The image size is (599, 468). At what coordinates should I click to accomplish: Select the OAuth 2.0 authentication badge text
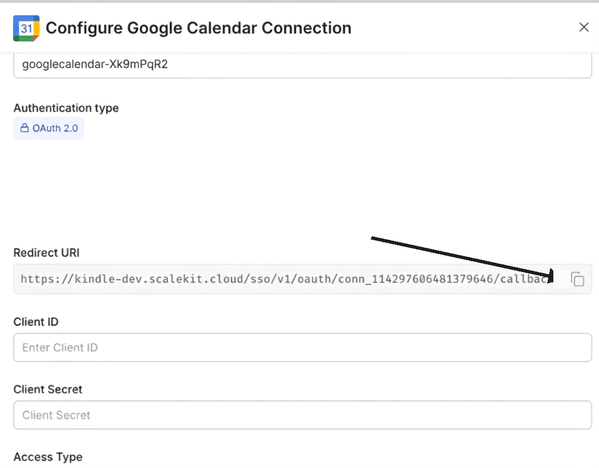[x=55, y=128]
